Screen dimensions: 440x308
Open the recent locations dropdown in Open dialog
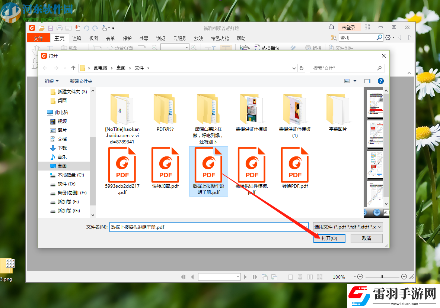click(x=65, y=68)
